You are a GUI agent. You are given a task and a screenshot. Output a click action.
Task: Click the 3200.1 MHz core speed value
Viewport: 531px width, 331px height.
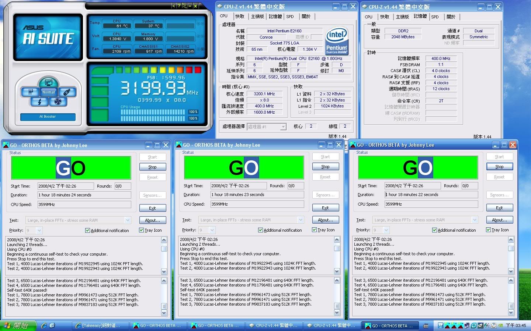point(265,94)
